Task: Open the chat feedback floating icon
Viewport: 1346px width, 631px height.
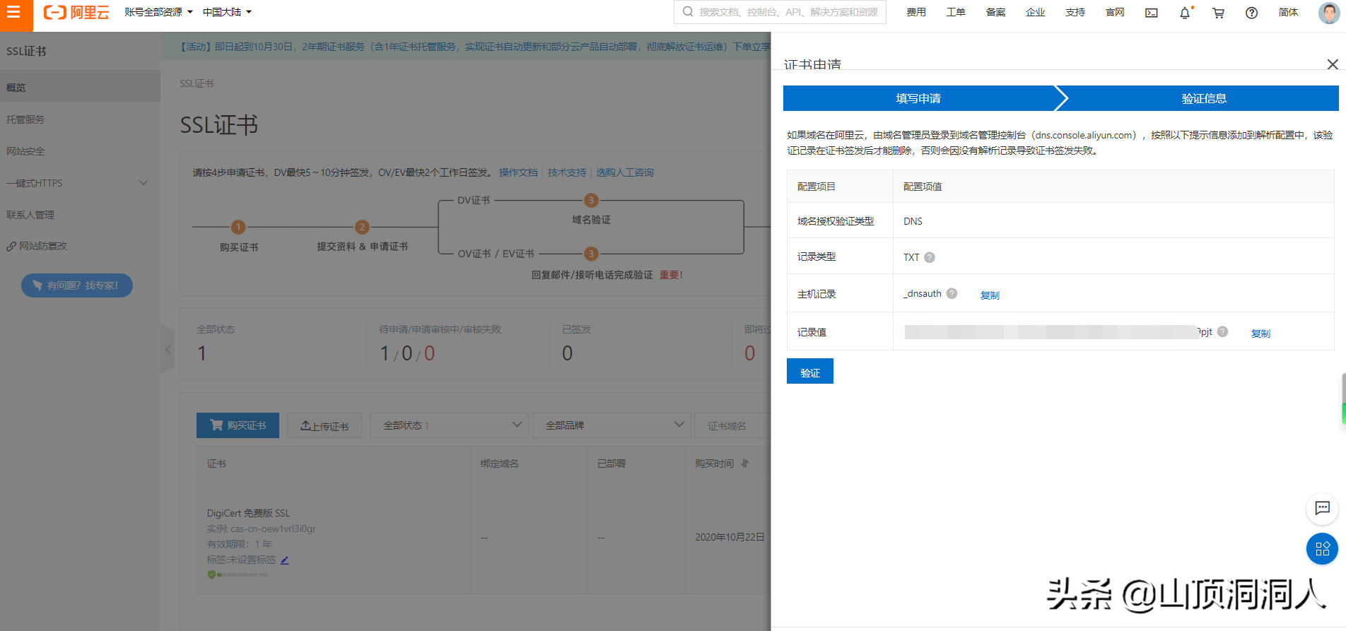Action: [1322, 508]
